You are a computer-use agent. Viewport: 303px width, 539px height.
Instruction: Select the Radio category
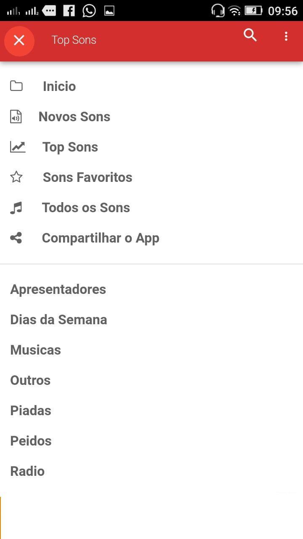coord(27,471)
